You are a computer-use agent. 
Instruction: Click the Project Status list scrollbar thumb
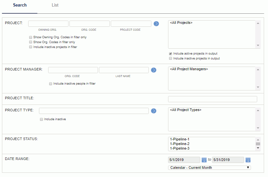pos(258,144)
